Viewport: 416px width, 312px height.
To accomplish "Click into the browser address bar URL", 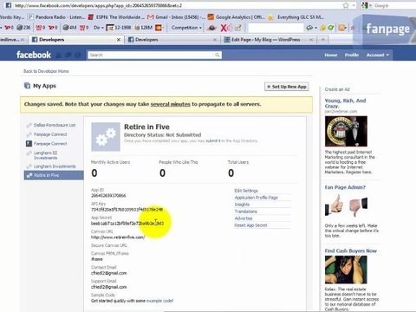I will coord(98,5).
